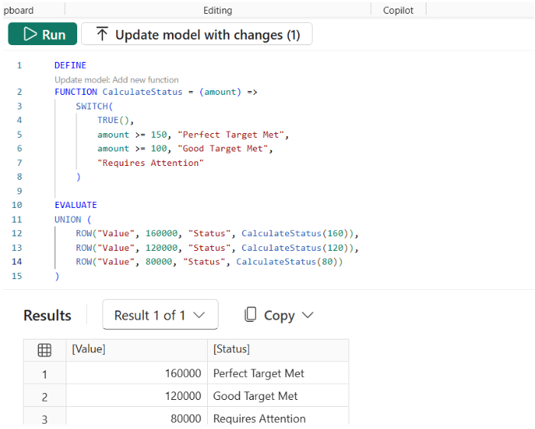Click UNION on line 11

pyautogui.click(x=68, y=219)
